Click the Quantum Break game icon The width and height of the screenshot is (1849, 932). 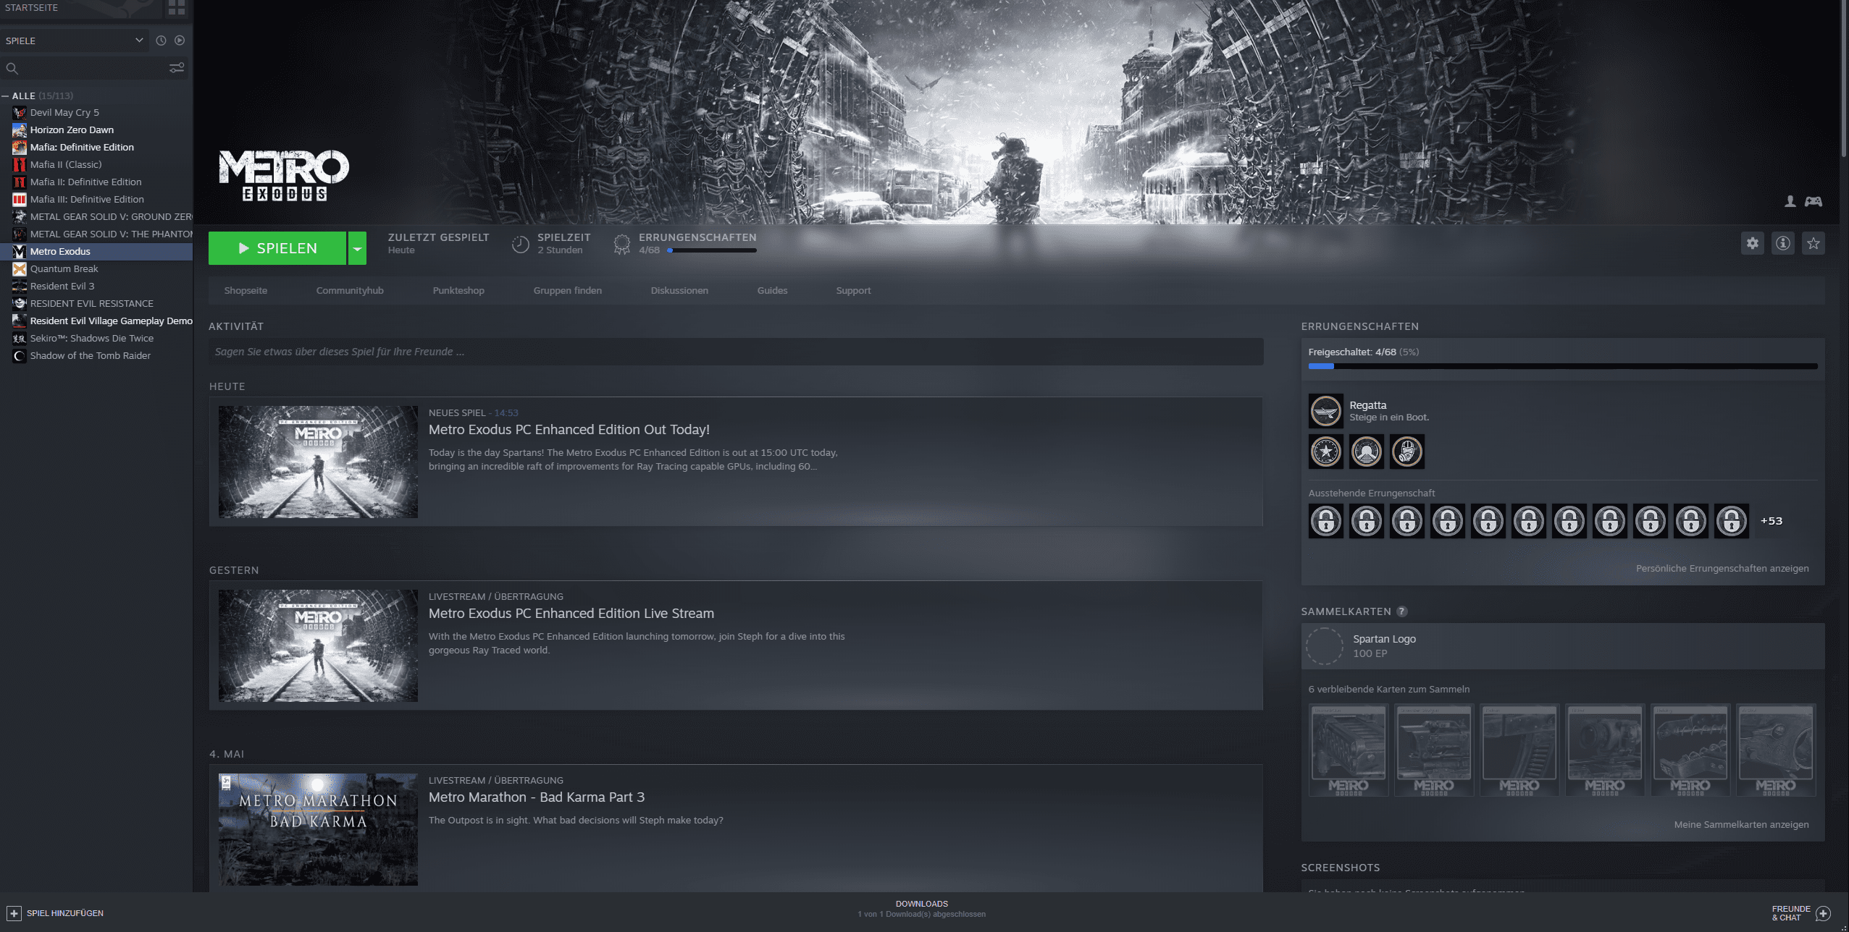point(20,268)
